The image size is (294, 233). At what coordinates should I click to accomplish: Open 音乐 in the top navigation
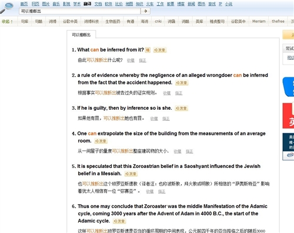coord(56,4)
